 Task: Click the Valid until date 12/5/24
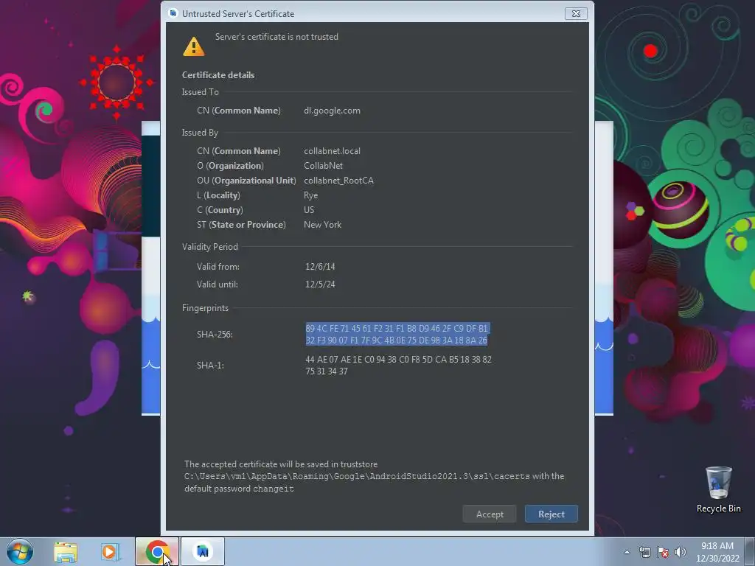point(320,284)
